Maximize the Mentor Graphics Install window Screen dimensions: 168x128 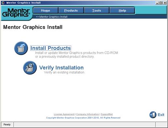tap(161, 3)
